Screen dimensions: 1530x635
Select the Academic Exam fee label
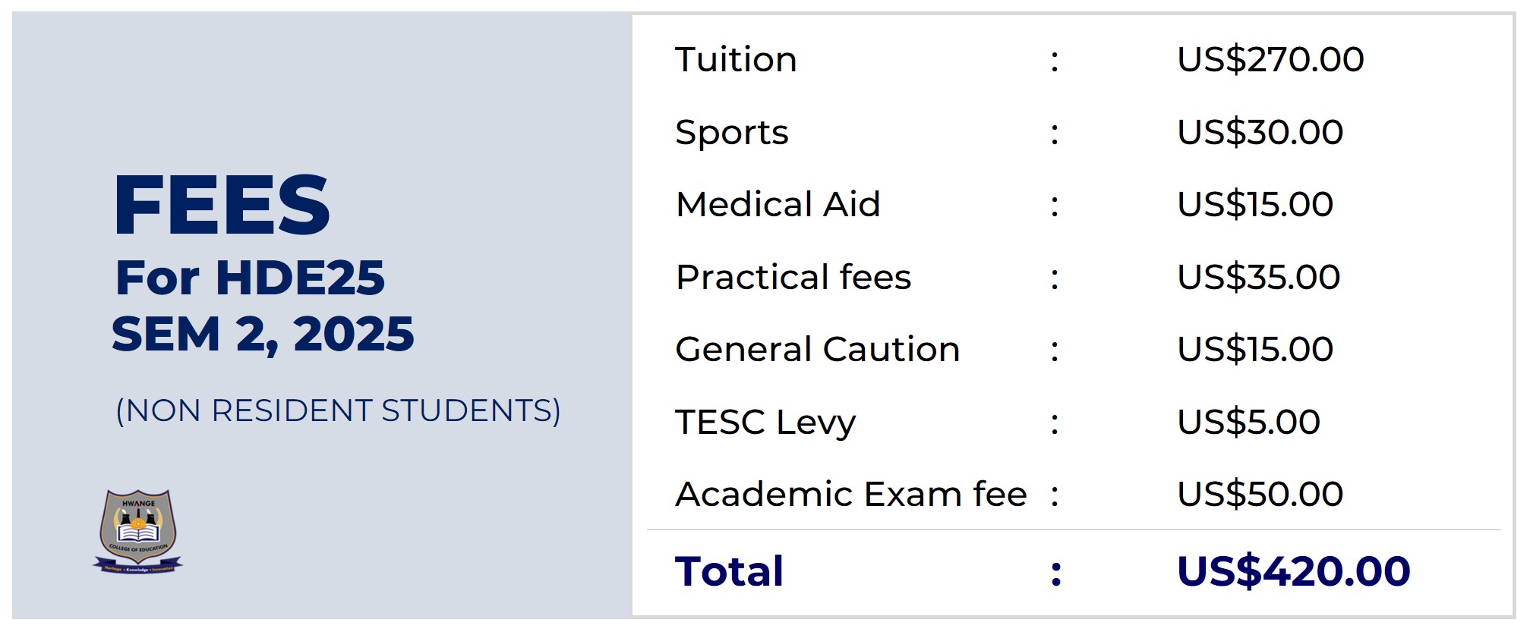pyautogui.click(x=850, y=495)
